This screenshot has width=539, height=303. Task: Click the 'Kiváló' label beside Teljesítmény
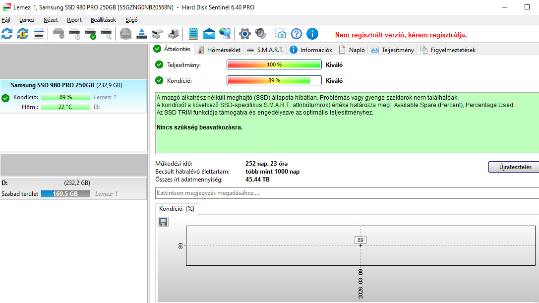click(334, 64)
